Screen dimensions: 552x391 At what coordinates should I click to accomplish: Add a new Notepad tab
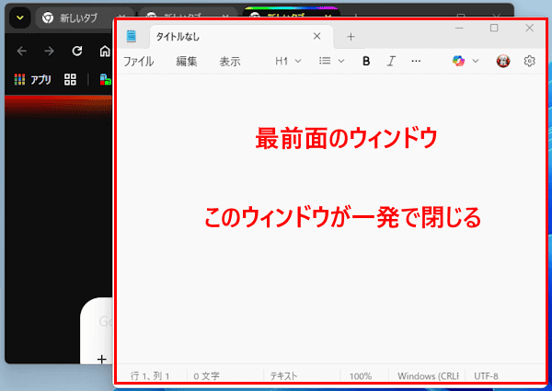point(351,37)
